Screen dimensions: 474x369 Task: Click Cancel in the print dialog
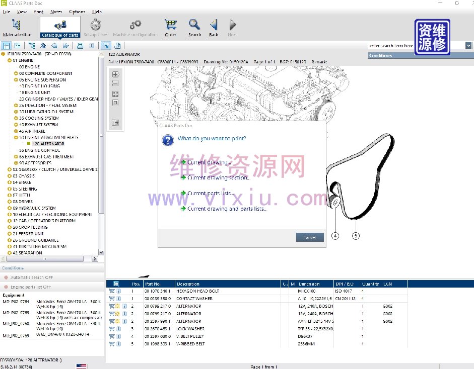[x=309, y=237]
